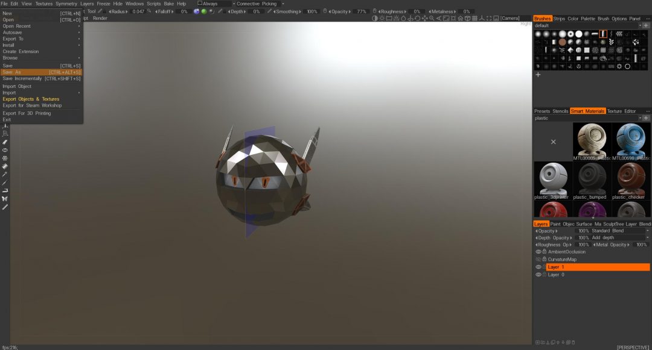The image size is (652, 350).
Task: Click the fullscreen frame icon in the viewport bar
Action: tap(489, 18)
